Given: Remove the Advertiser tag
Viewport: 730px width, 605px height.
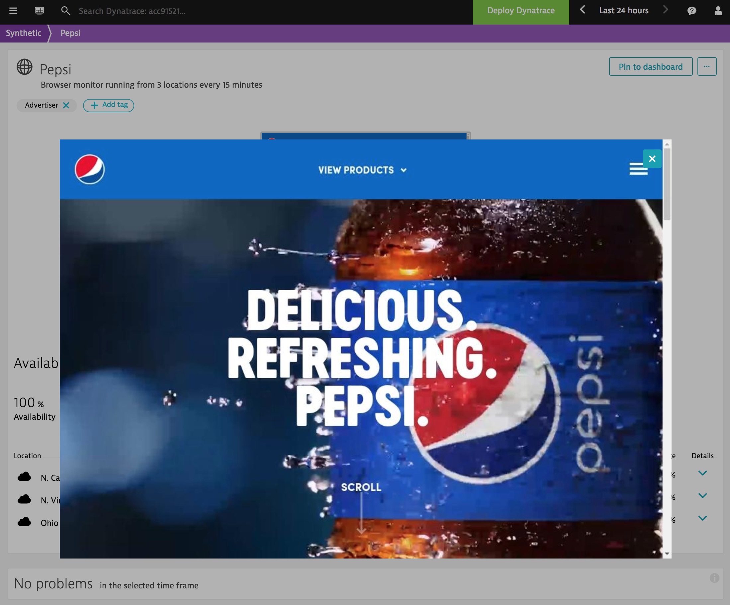Looking at the screenshot, I should click(x=66, y=105).
